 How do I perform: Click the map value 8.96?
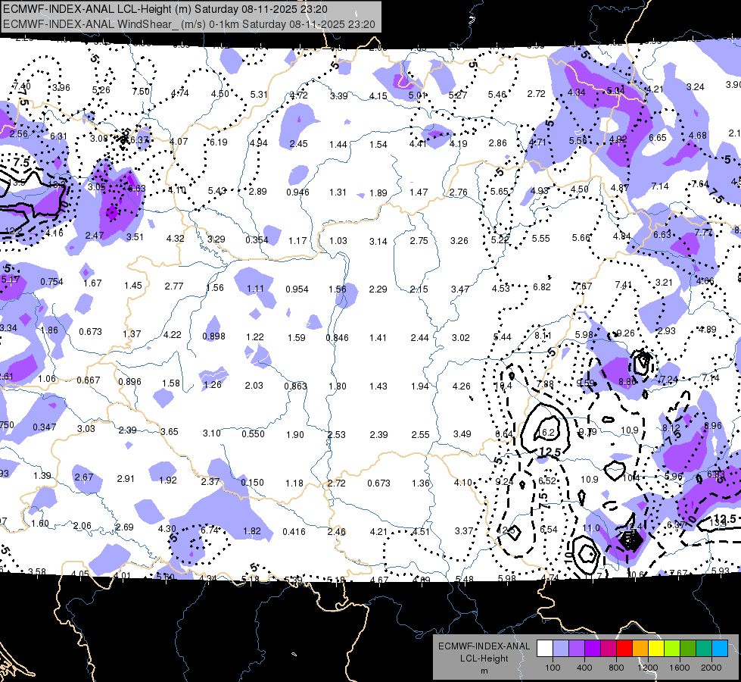click(x=713, y=425)
